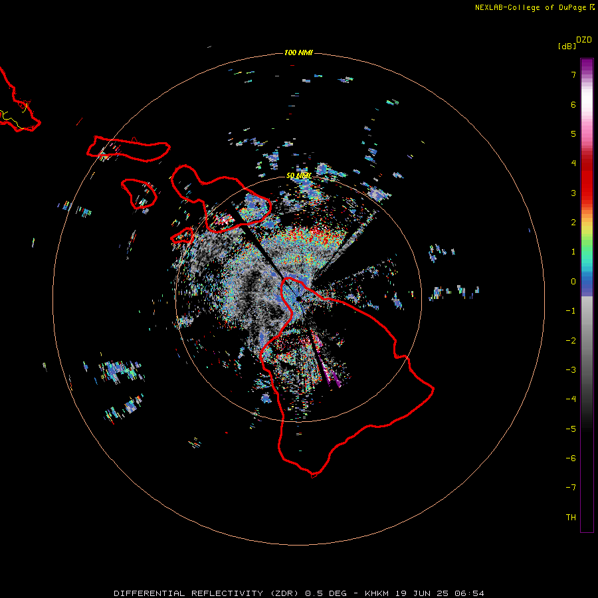Click the TH threshold label on scale
Viewport: 598px width, 598px height.
571,518
